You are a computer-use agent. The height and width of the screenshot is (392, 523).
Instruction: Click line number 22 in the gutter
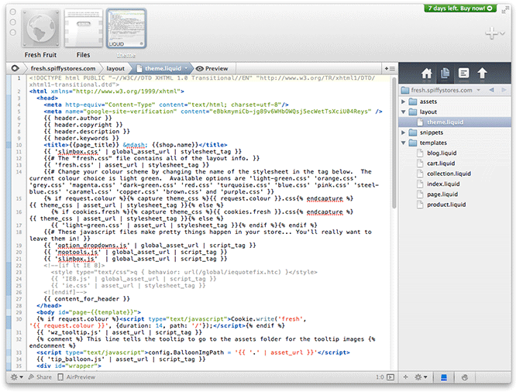19,266
